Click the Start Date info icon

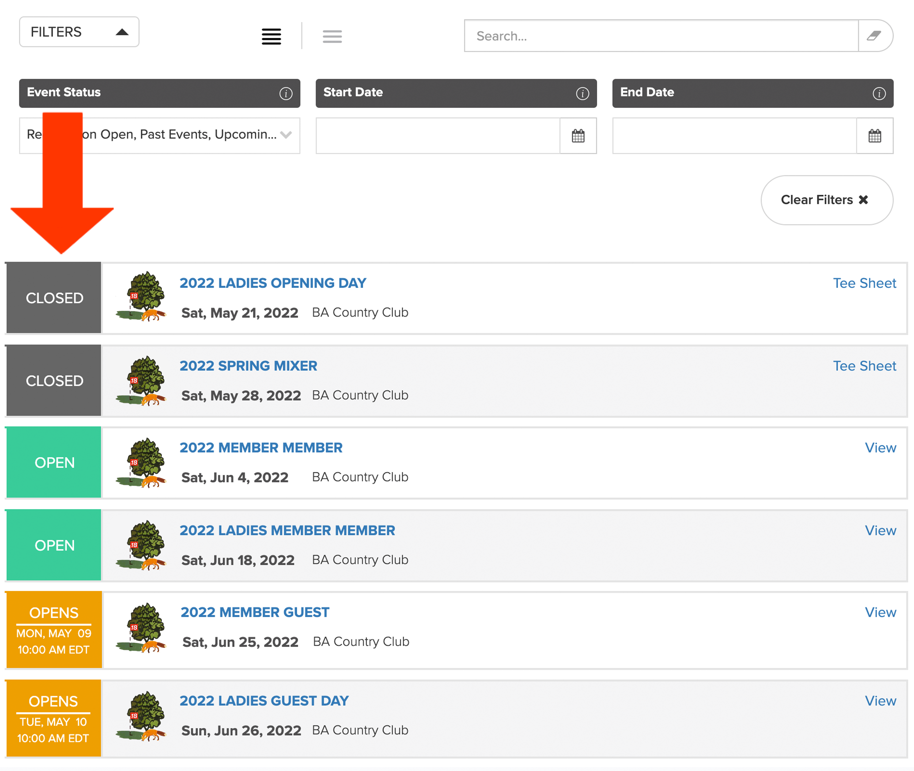click(x=582, y=93)
